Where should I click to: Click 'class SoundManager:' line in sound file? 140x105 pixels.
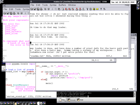click(x=17, y=85)
